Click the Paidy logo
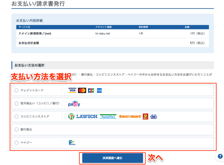This screenshot has height=165, width=224. pyautogui.click(x=74, y=103)
